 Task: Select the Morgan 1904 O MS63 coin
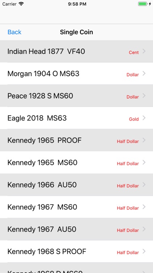[x=76, y=74]
